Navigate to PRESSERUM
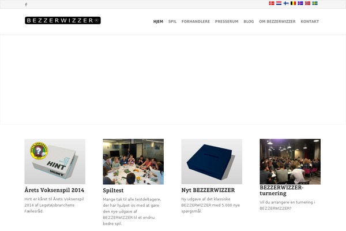 coord(227,21)
